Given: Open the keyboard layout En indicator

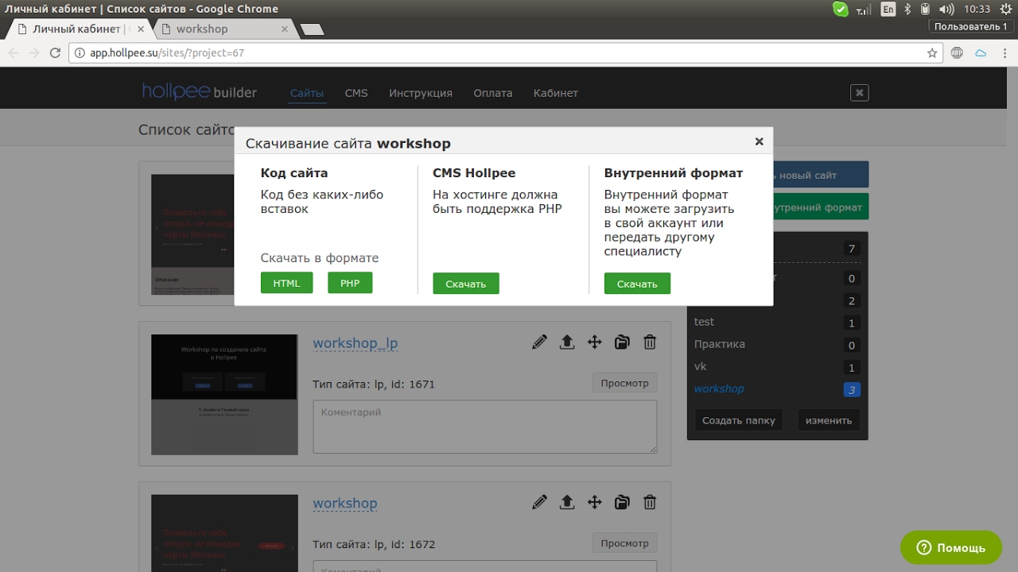Looking at the screenshot, I should (x=888, y=10).
